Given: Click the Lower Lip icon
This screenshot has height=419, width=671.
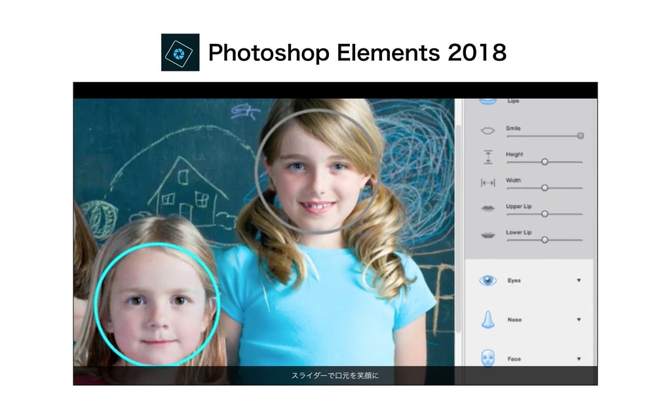Looking at the screenshot, I should (488, 235).
